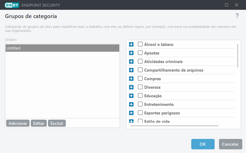Click the Esportes perigosos label
Image resolution: width=246 pixels, height=153 pixels.
coord(162,113)
